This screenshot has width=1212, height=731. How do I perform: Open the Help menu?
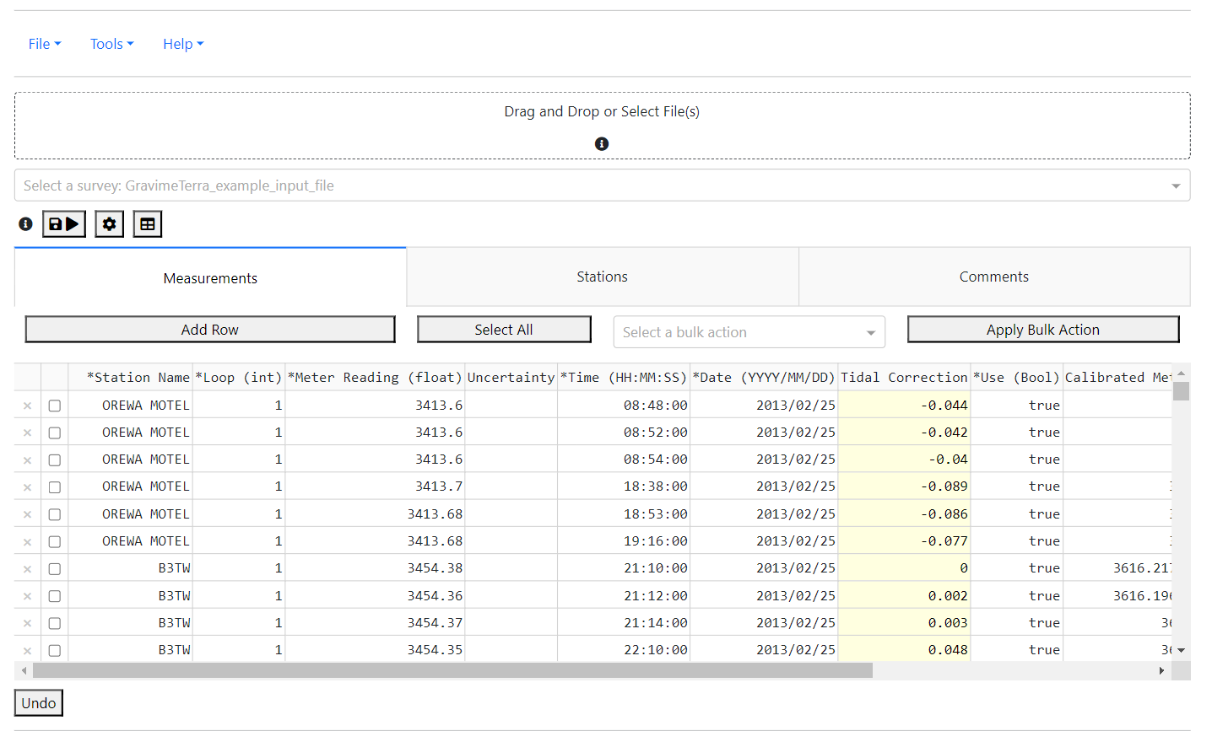coord(183,44)
